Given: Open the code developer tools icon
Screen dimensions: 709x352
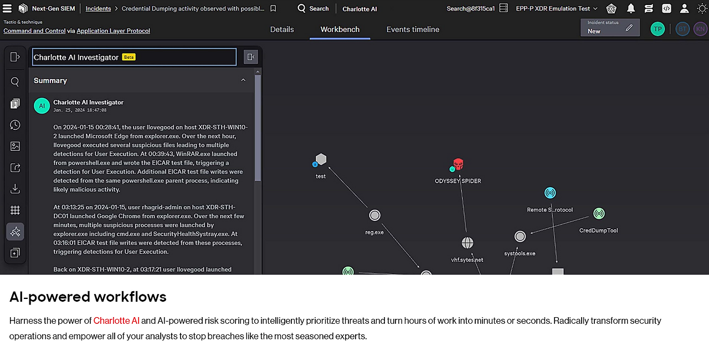Looking at the screenshot, I should (x=666, y=8).
